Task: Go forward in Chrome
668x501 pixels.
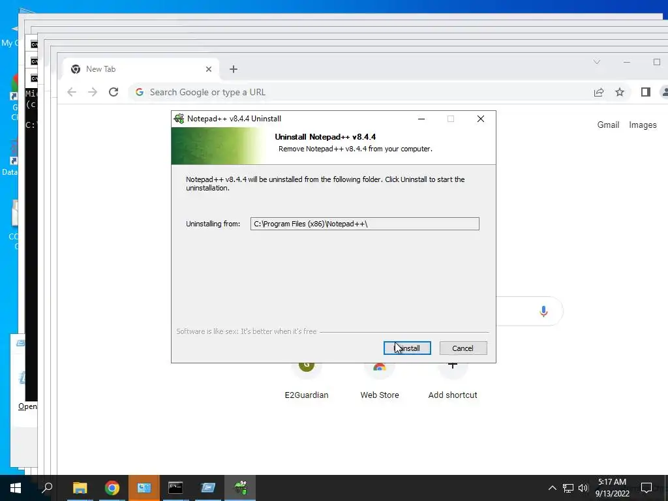Action: pos(93,92)
